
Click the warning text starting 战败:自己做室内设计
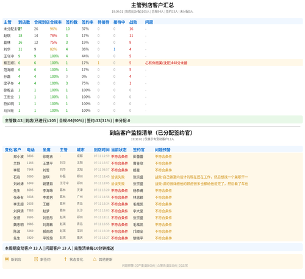pyautogui.click(x=201, y=177)
